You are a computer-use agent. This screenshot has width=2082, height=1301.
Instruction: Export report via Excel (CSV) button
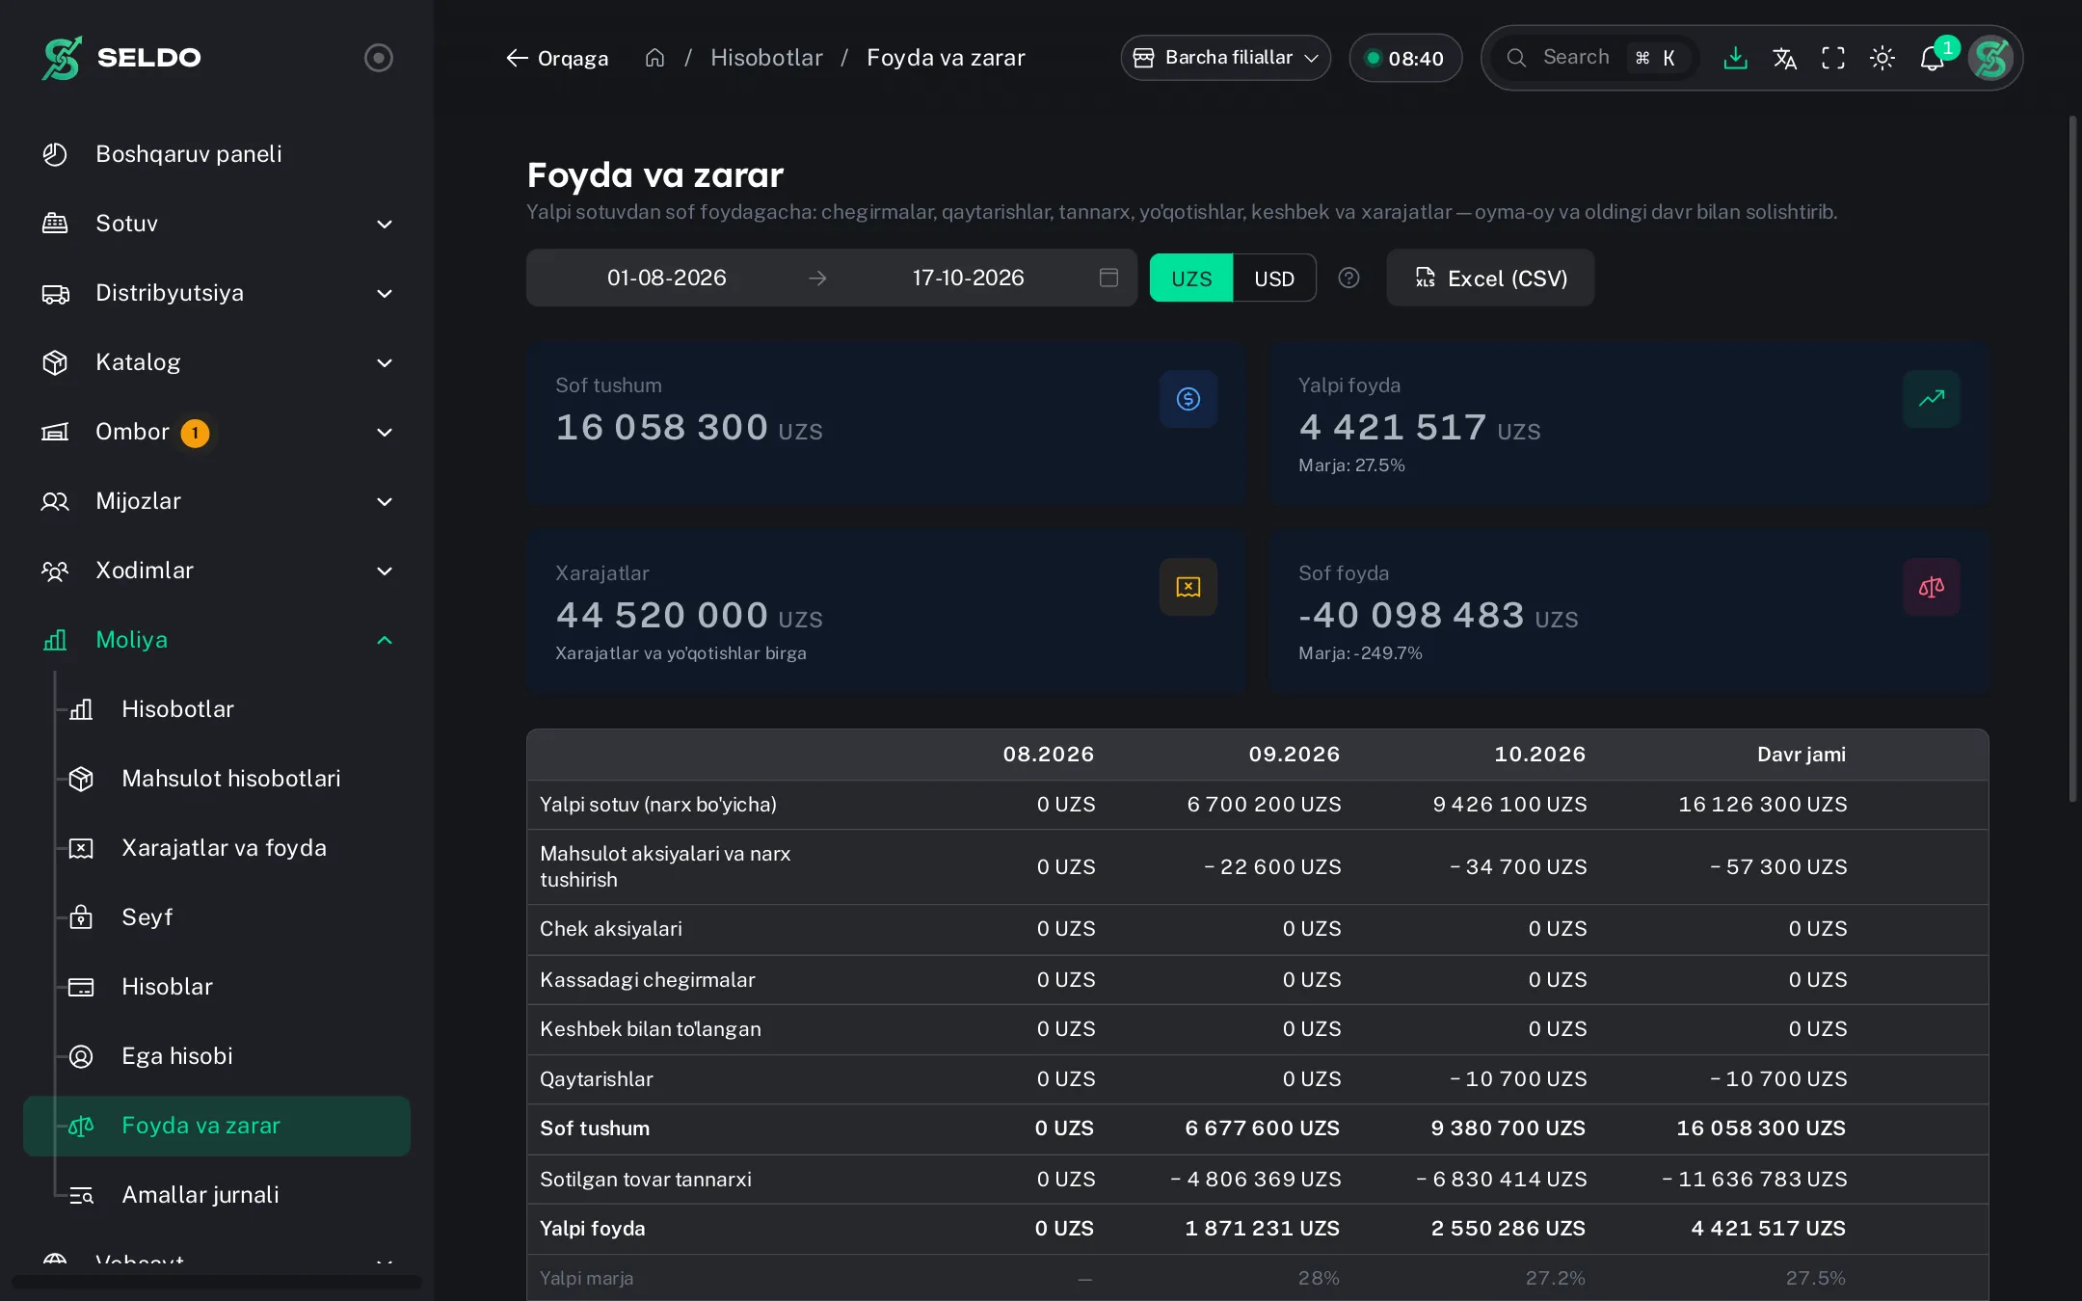click(x=1490, y=278)
